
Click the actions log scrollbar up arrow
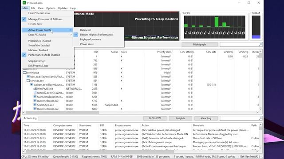click(260, 125)
